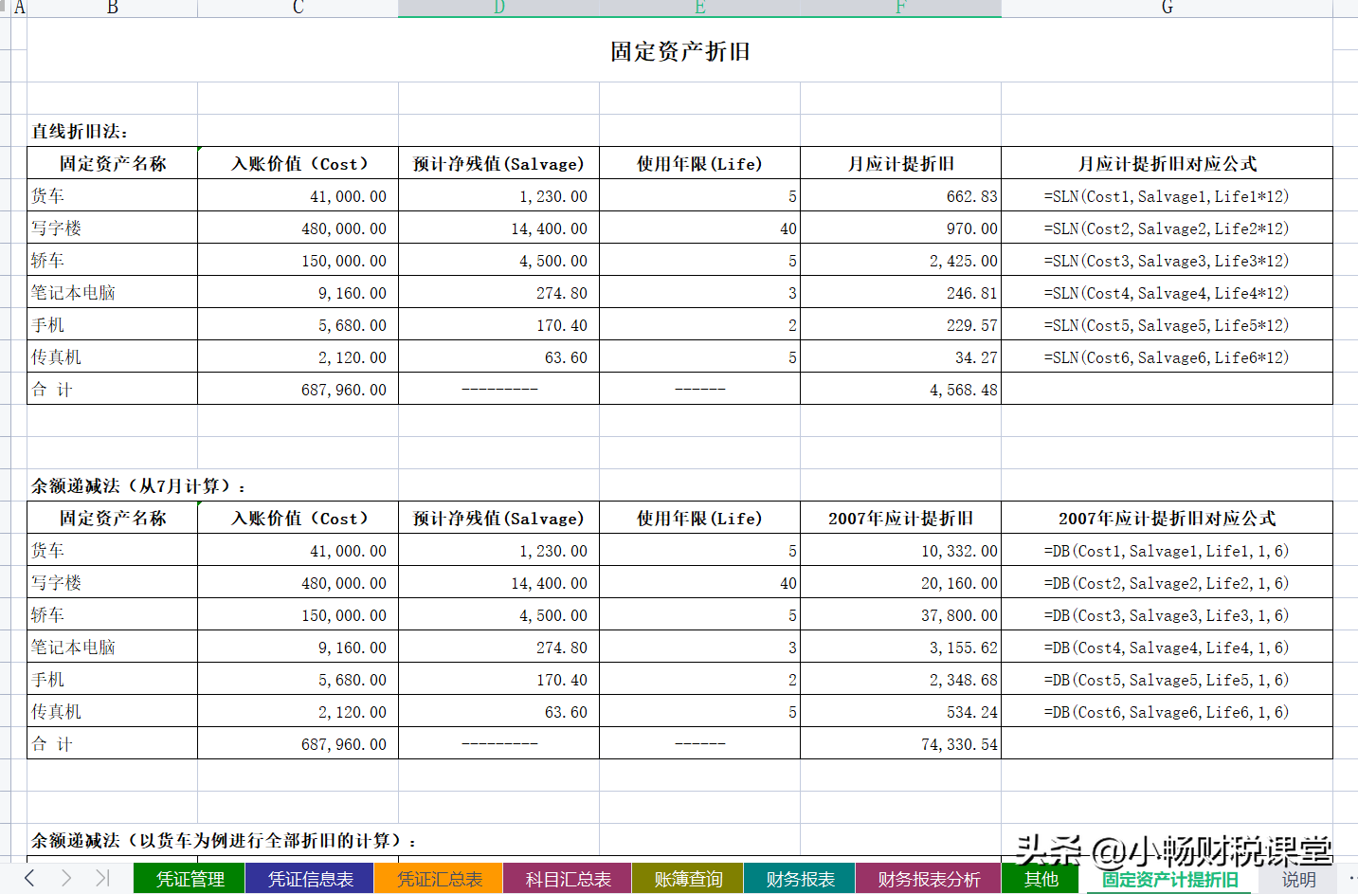
Task: Click the 货车 SLN formula cell
Action: point(1167,195)
